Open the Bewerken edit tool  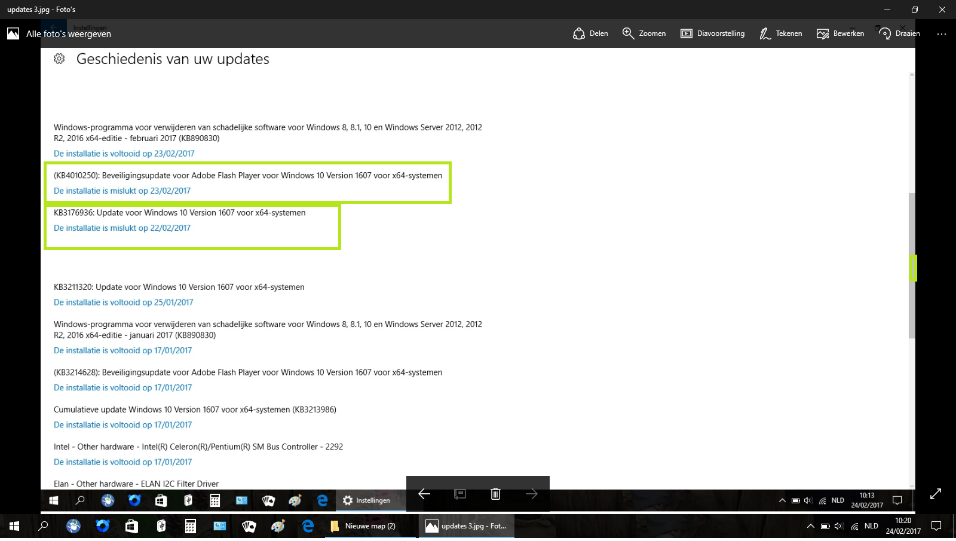click(840, 33)
